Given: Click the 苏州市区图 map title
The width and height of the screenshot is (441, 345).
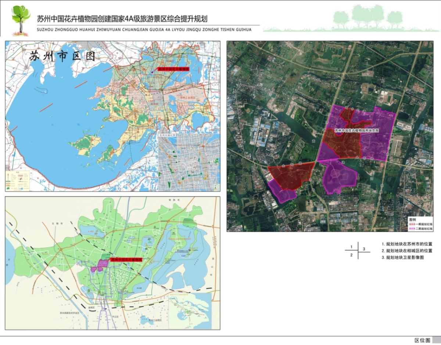Looking at the screenshot, I should 62,56.
